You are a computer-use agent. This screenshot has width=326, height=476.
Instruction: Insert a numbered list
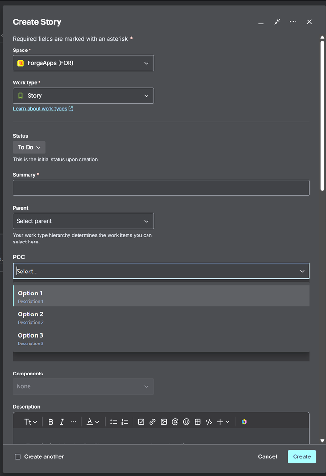pos(125,422)
